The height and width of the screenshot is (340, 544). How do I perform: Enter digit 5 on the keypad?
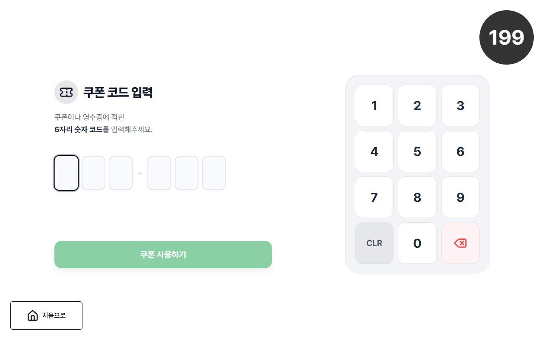point(417,151)
